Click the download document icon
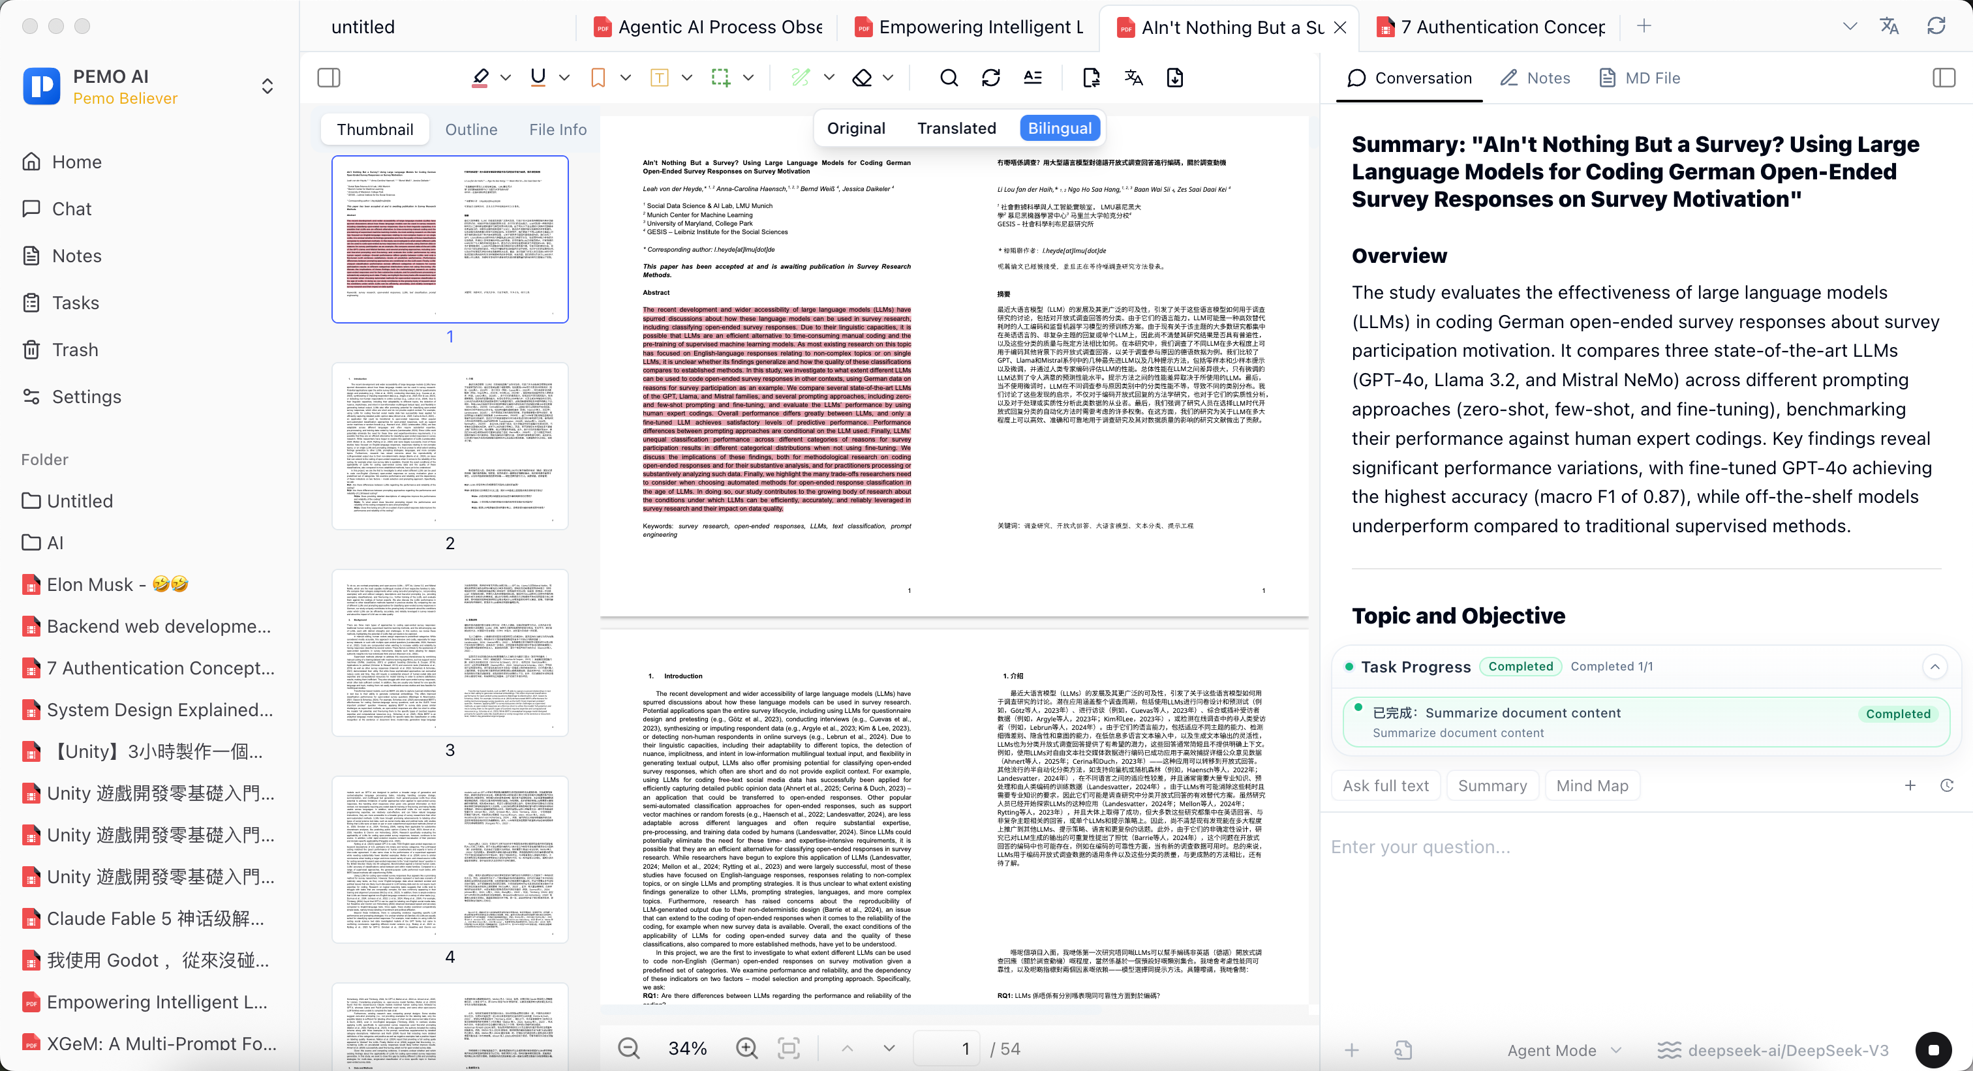The height and width of the screenshot is (1071, 1973). (1175, 78)
